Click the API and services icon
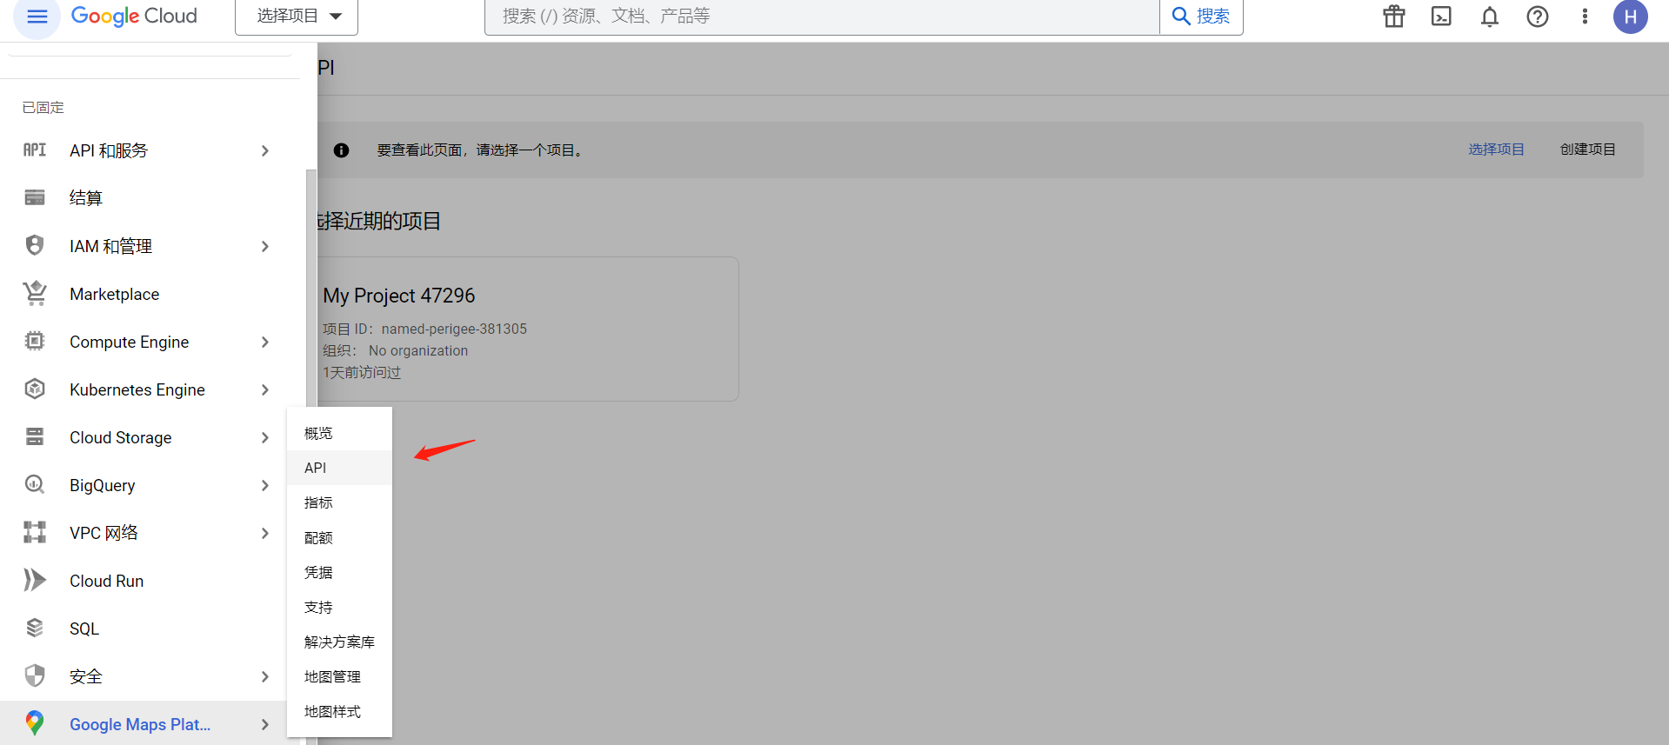This screenshot has height=745, width=1669. pos(35,150)
